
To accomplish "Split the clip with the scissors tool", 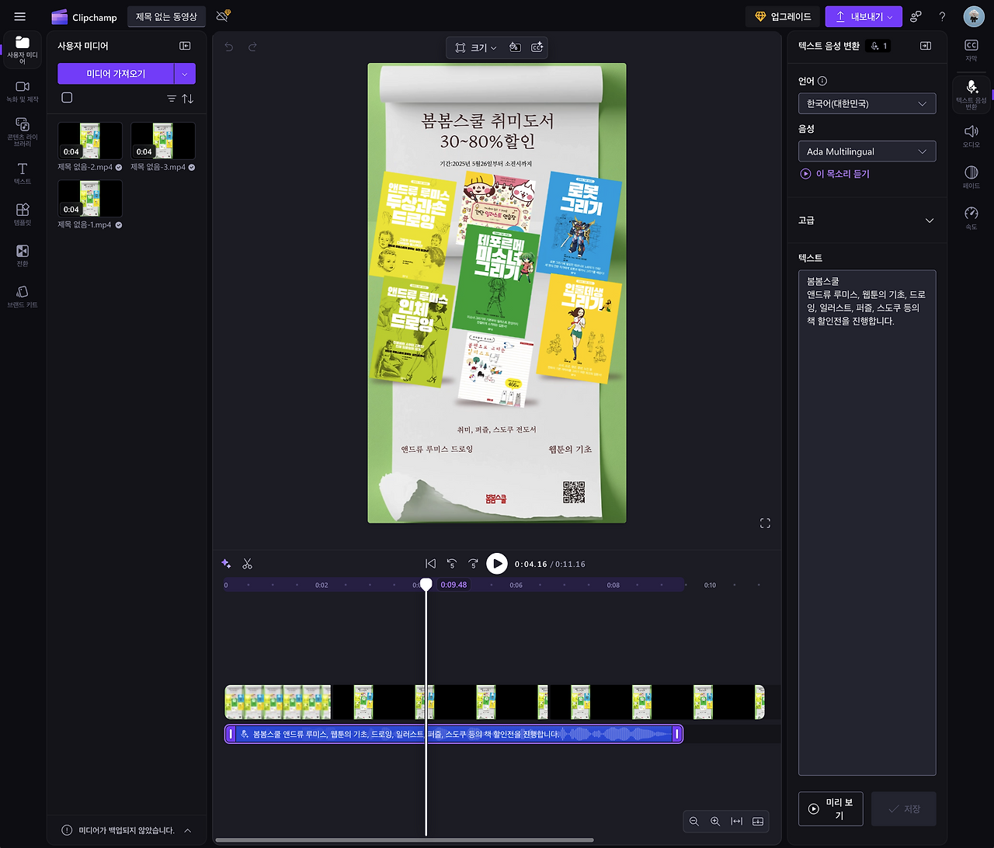I will (248, 564).
